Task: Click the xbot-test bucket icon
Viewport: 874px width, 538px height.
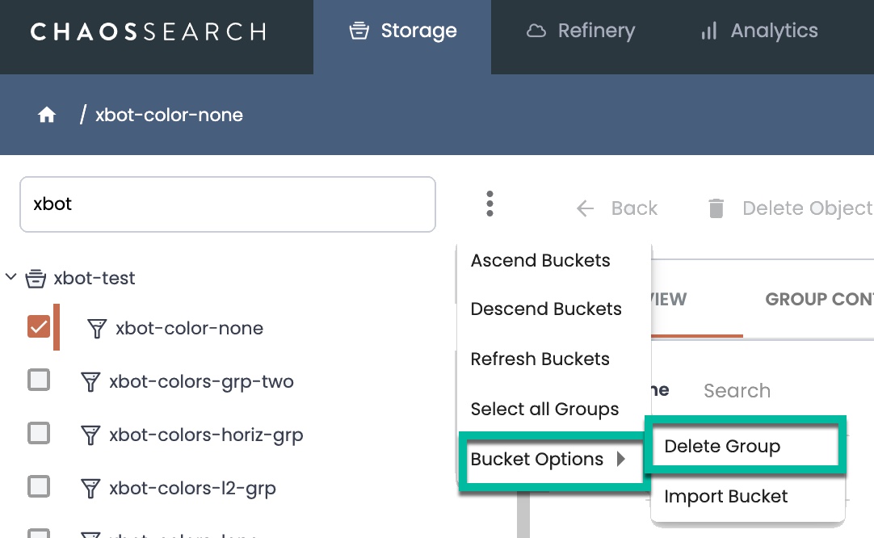Action: point(35,279)
